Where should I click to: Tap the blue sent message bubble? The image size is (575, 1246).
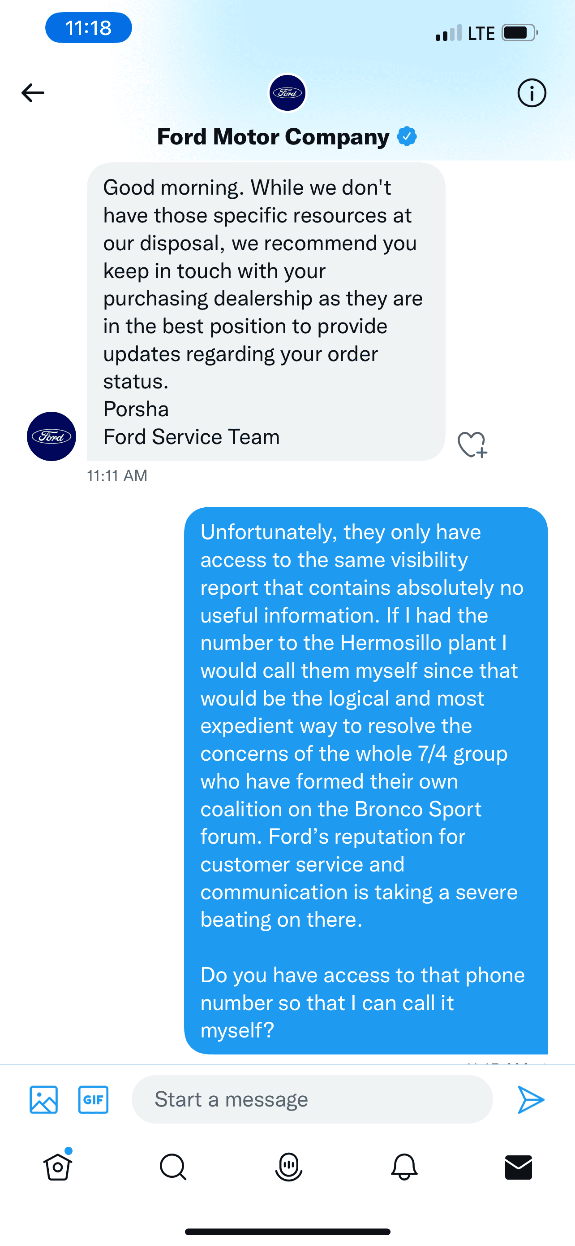click(x=366, y=780)
